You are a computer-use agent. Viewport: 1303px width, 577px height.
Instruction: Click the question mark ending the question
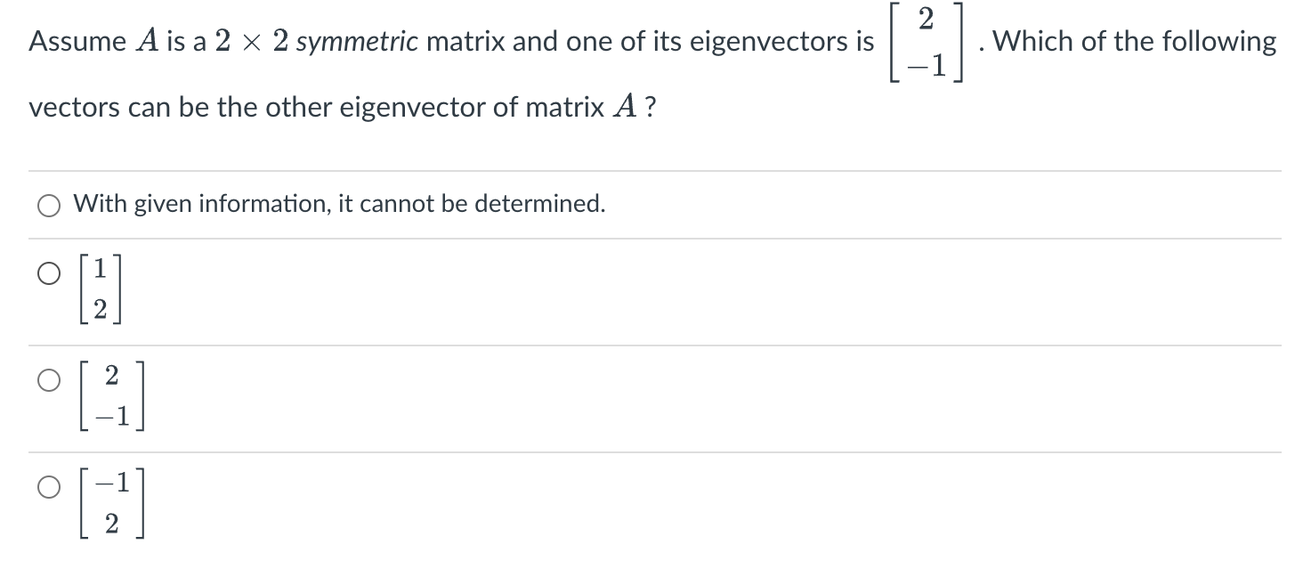pos(651,108)
